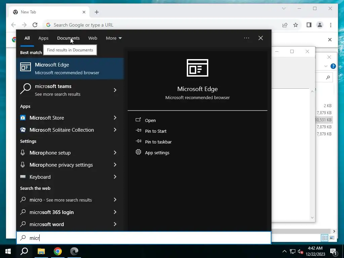The height and width of the screenshot is (258, 344).
Task: Expand microsoft teams result arrow
Action: click(x=115, y=90)
